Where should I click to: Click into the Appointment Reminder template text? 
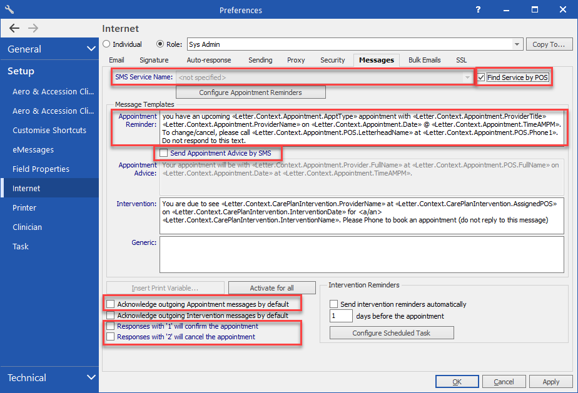click(362, 128)
